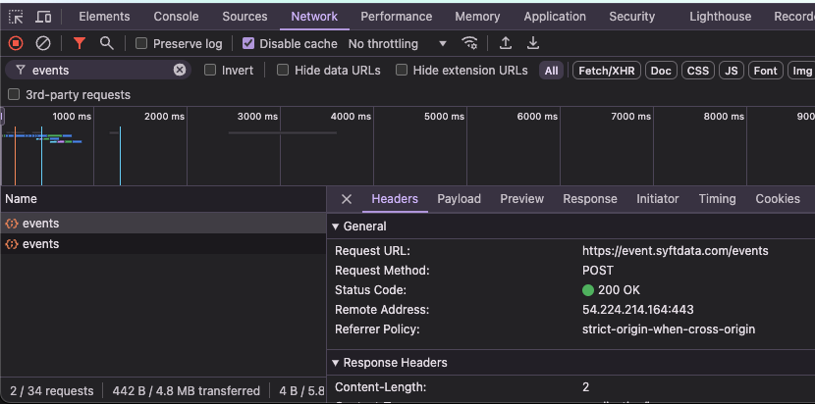815x404 pixels.
Task: Collapse the General section
Action: click(x=336, y=227)
